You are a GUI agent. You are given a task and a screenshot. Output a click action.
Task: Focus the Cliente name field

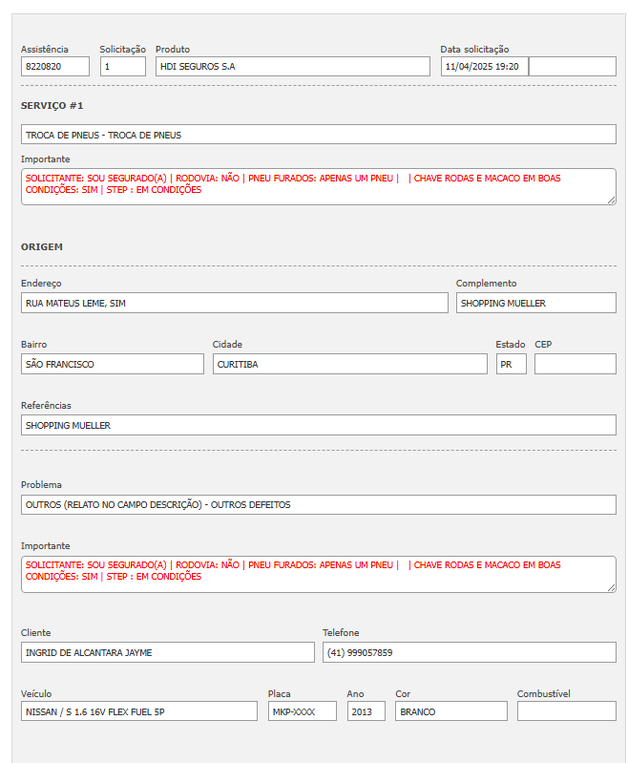167,652
